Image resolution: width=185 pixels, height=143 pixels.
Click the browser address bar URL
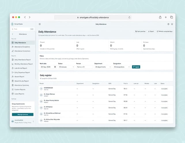point(94,18)
